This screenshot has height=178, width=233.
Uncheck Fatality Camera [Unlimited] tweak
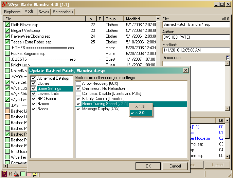click(x=78, y=99)
